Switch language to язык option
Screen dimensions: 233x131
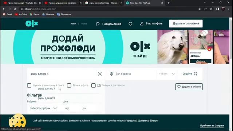[x=73, y=24]
